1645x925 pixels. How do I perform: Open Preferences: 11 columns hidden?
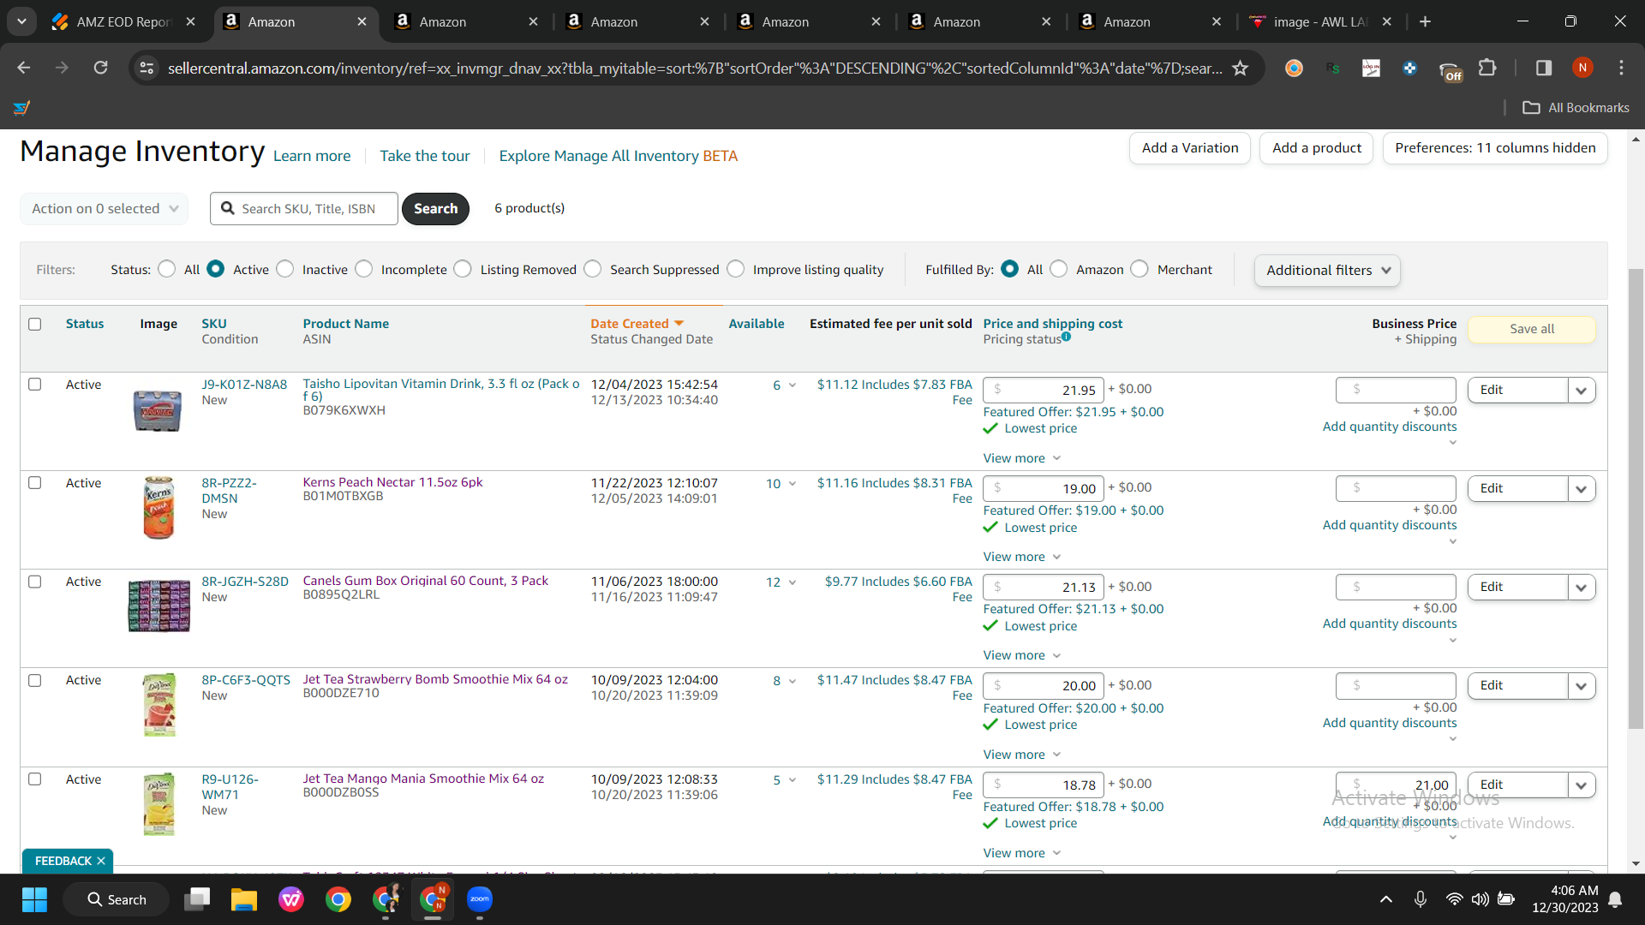(x=1495, y=148)
